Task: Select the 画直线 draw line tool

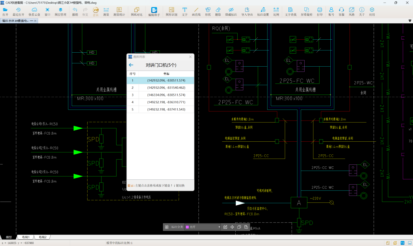Action: [x=196, y=11]
